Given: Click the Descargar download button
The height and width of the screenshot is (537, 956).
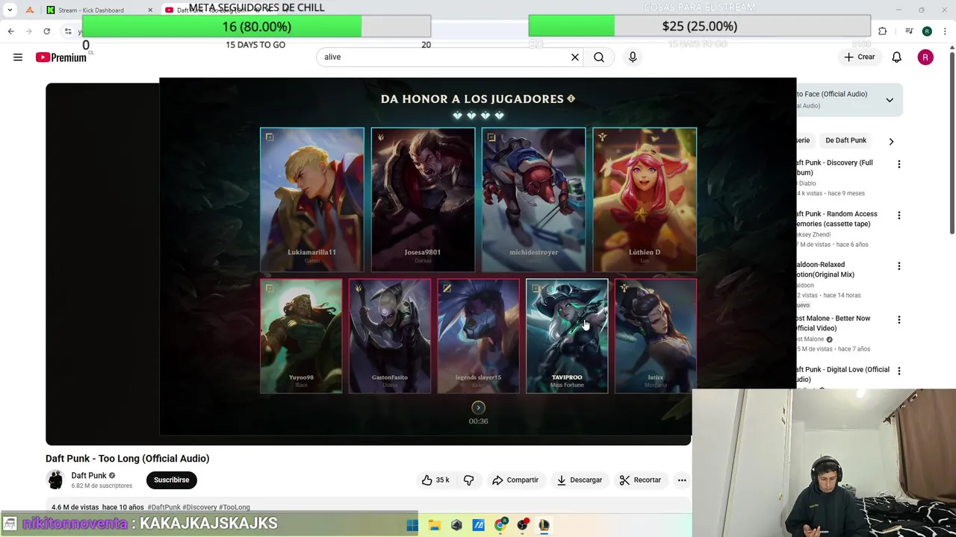Looking at the screenshot, I should pyautogui.click(x=579, y=480).
